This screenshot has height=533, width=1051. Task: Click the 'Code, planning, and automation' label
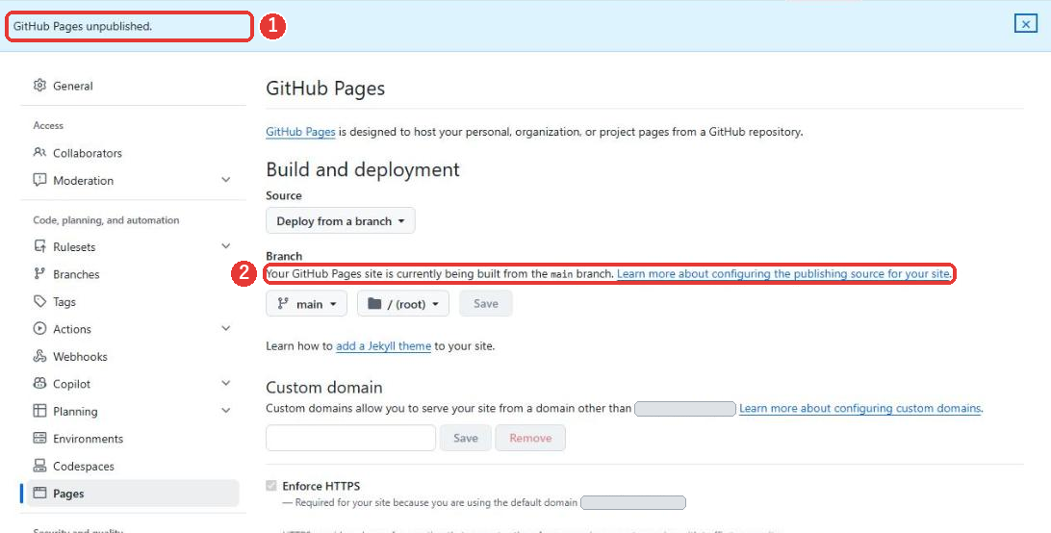pos(106,220)
